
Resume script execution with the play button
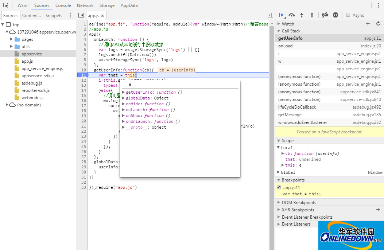281,15
